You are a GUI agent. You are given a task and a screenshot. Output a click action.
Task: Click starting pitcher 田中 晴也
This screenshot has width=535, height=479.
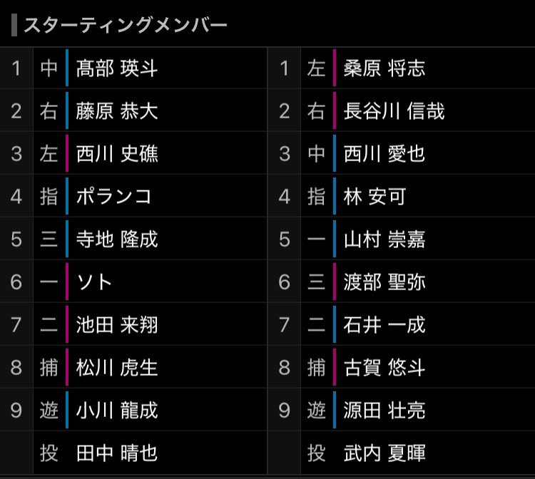(x=117, y=453)
